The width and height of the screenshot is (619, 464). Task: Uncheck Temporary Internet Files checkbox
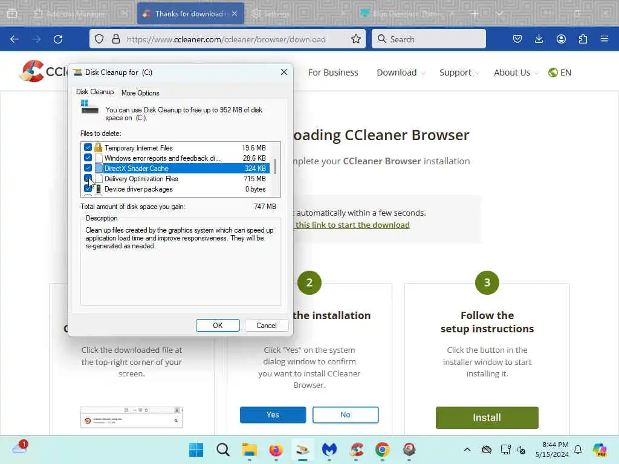coord(88,147)
